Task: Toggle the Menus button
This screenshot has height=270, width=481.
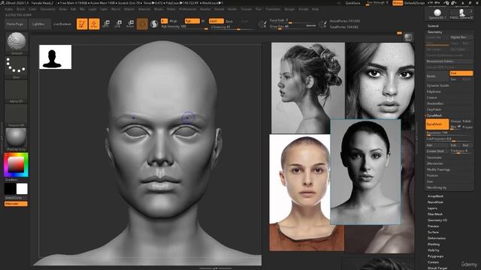Action: point(398,3)
